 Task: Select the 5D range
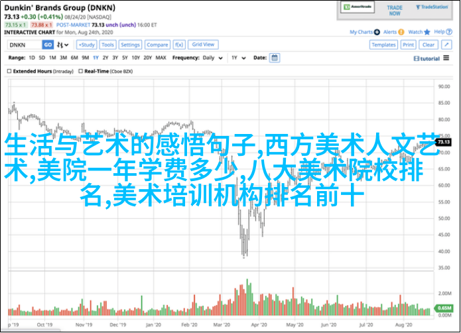[x=42, y=58]
